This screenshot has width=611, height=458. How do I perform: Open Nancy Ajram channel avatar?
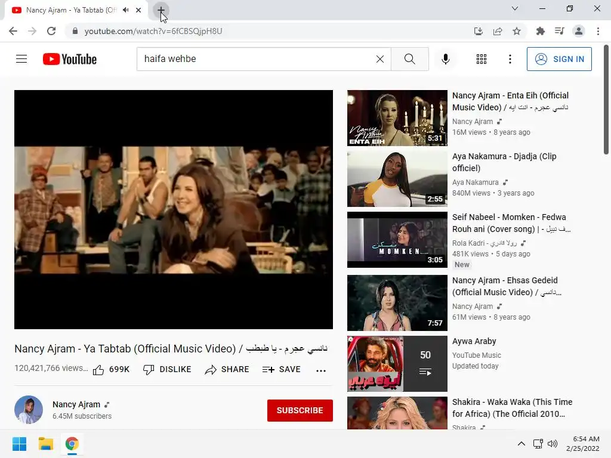pos(29,410)
